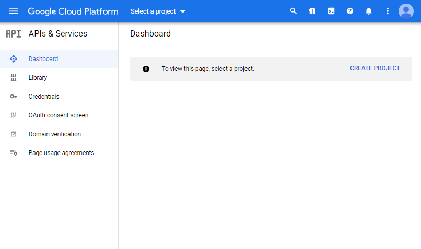Screen dimensions: 421x249
Task: Open OAuth consent screen page
Action: [x=59, y=115]
